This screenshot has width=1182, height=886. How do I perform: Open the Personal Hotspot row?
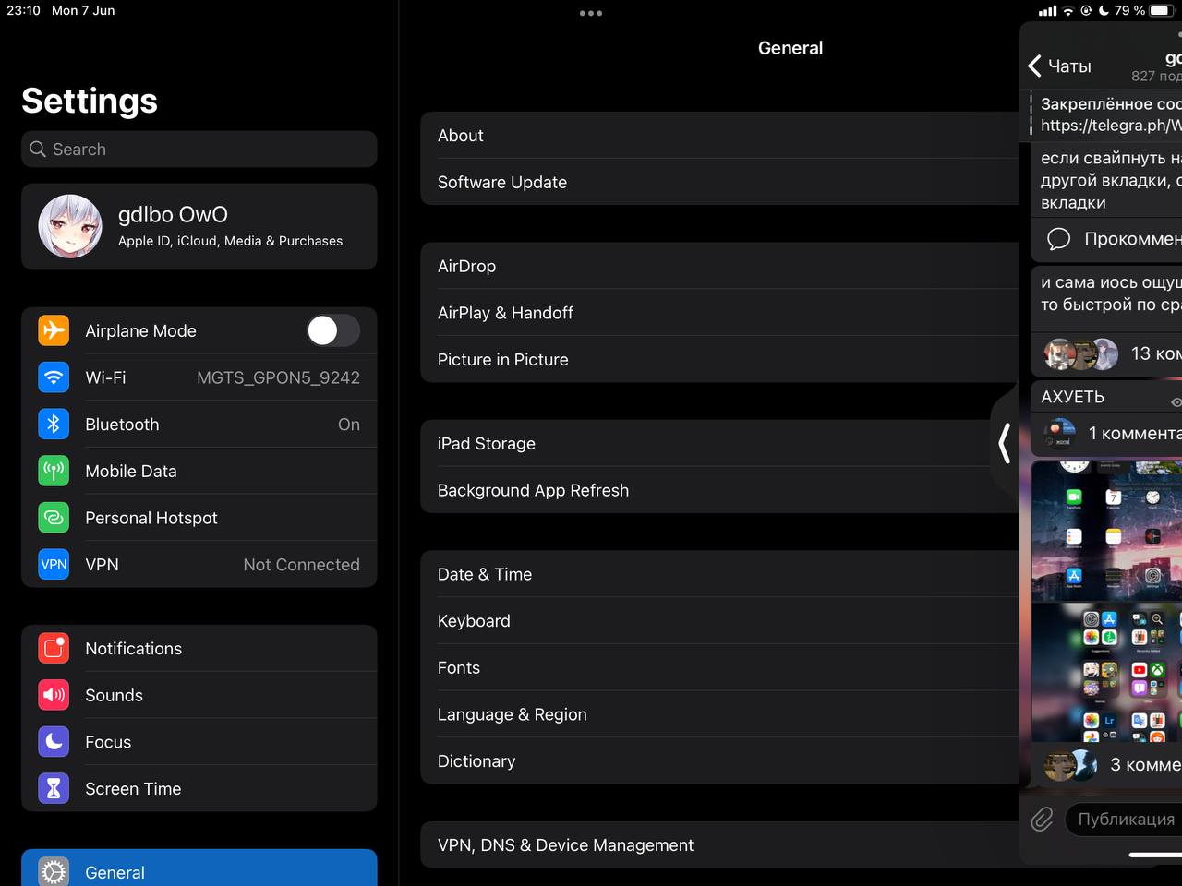tap(199, 518)
